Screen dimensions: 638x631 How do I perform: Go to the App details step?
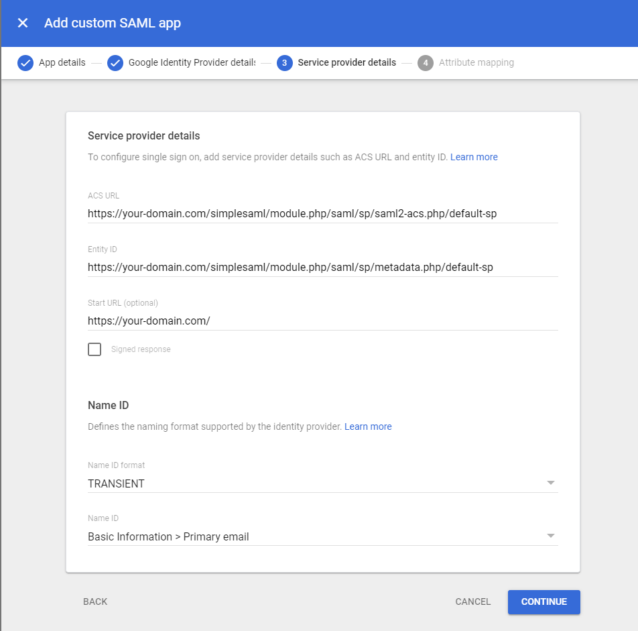(x=62, y=63)
